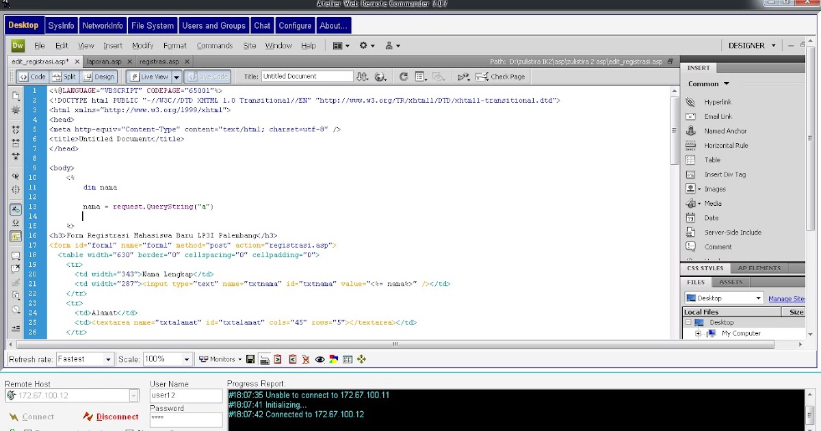Insert Comment from Insert panel
This screenshot has width=821, height=431.
(x=718, y=247)
